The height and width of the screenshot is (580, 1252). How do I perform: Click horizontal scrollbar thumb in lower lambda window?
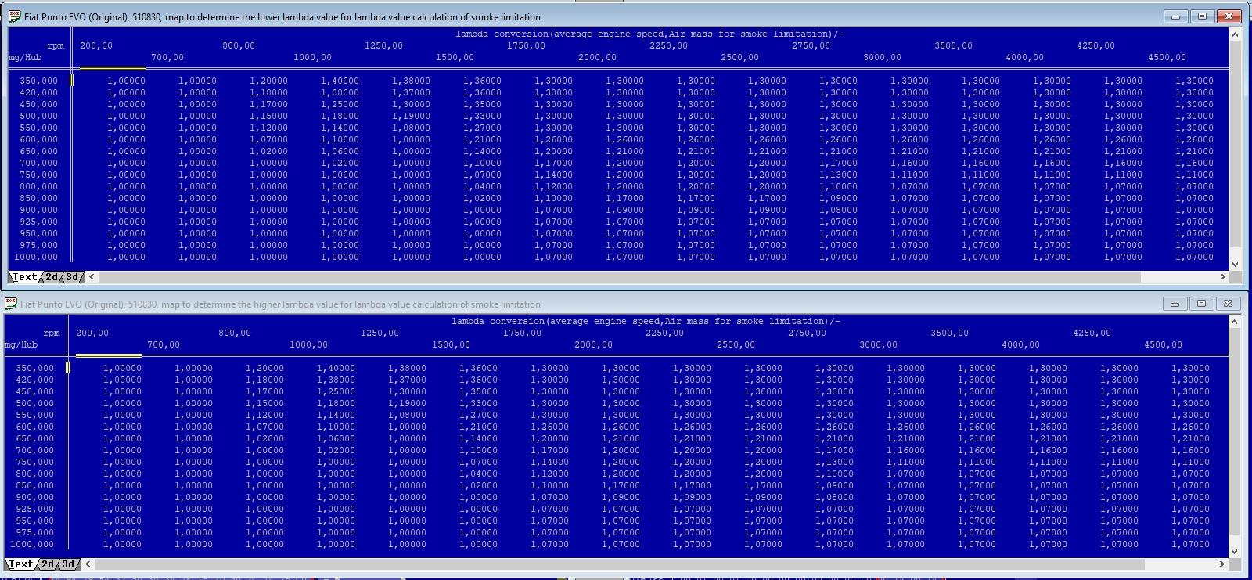coord(619,276)
